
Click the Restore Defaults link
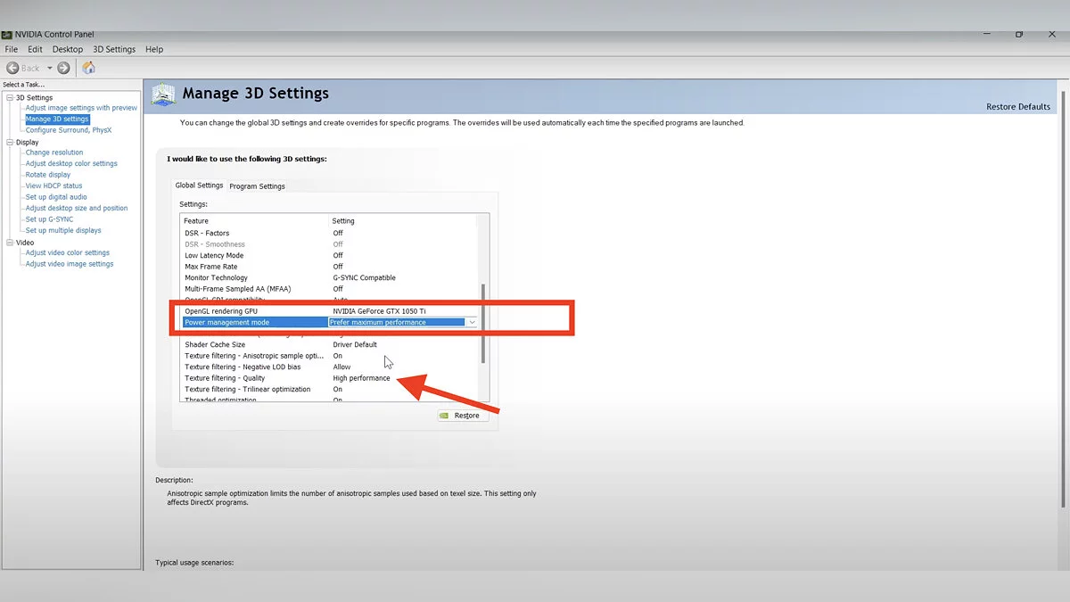tap(1017, 107)
